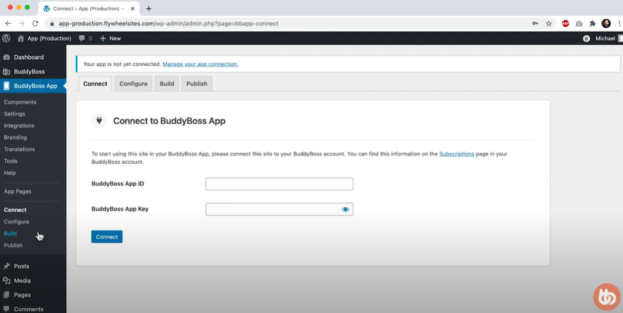623x313 pixels.
Task: Focus the BuddyBoss App ID field
Action: pos(279,184)
